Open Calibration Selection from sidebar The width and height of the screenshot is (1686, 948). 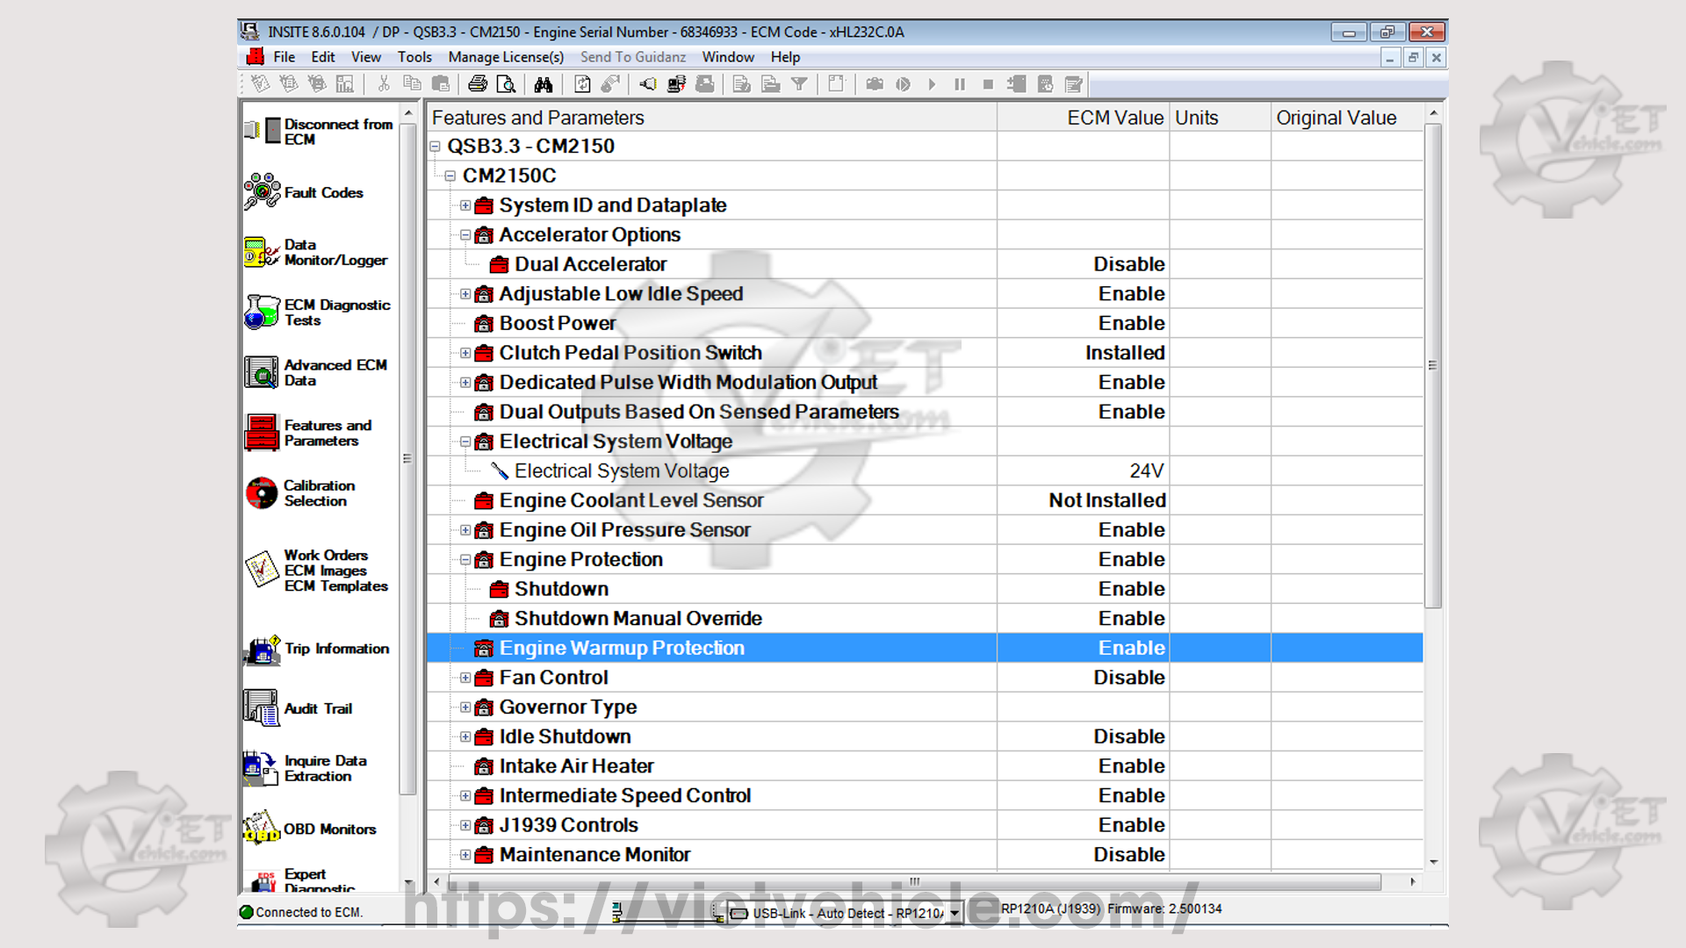tap(321, 493)
